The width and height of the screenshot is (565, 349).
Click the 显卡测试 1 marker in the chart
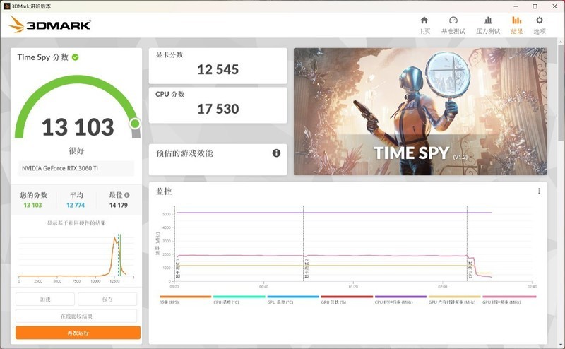[x=178, y=268]
